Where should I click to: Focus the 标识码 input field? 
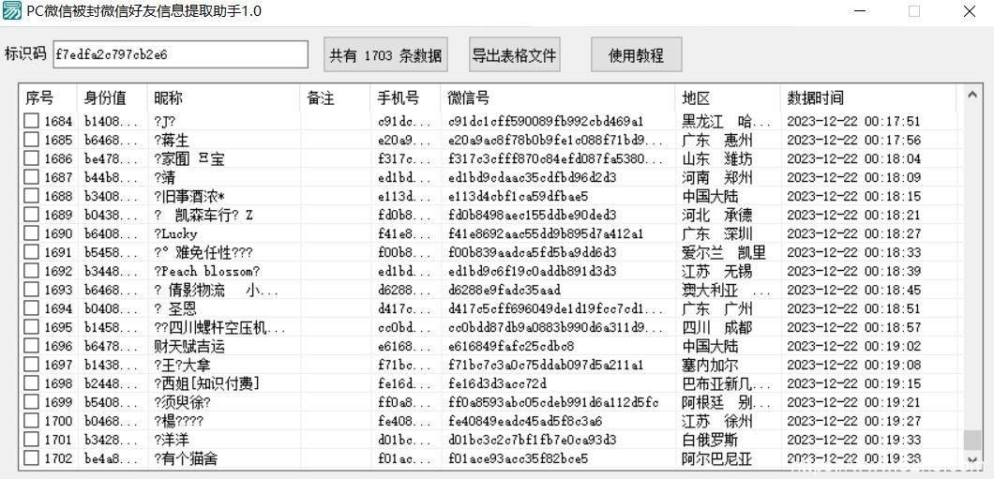pos(180,54)
